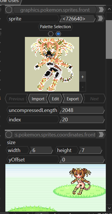This screenshot has width=112, height=214.
Task: Click the 'height' label
Action: (64, 150)
